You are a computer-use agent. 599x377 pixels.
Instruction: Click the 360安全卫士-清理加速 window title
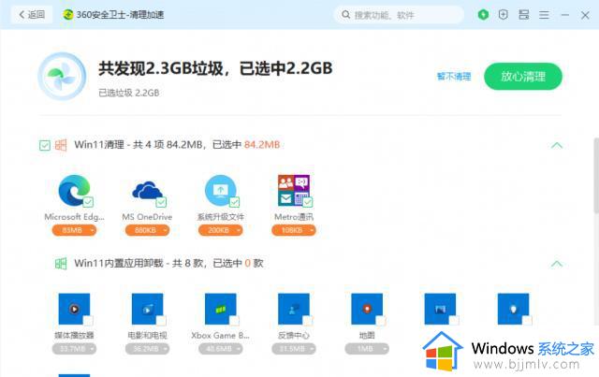pyautogui.click(x=121, y=15)
